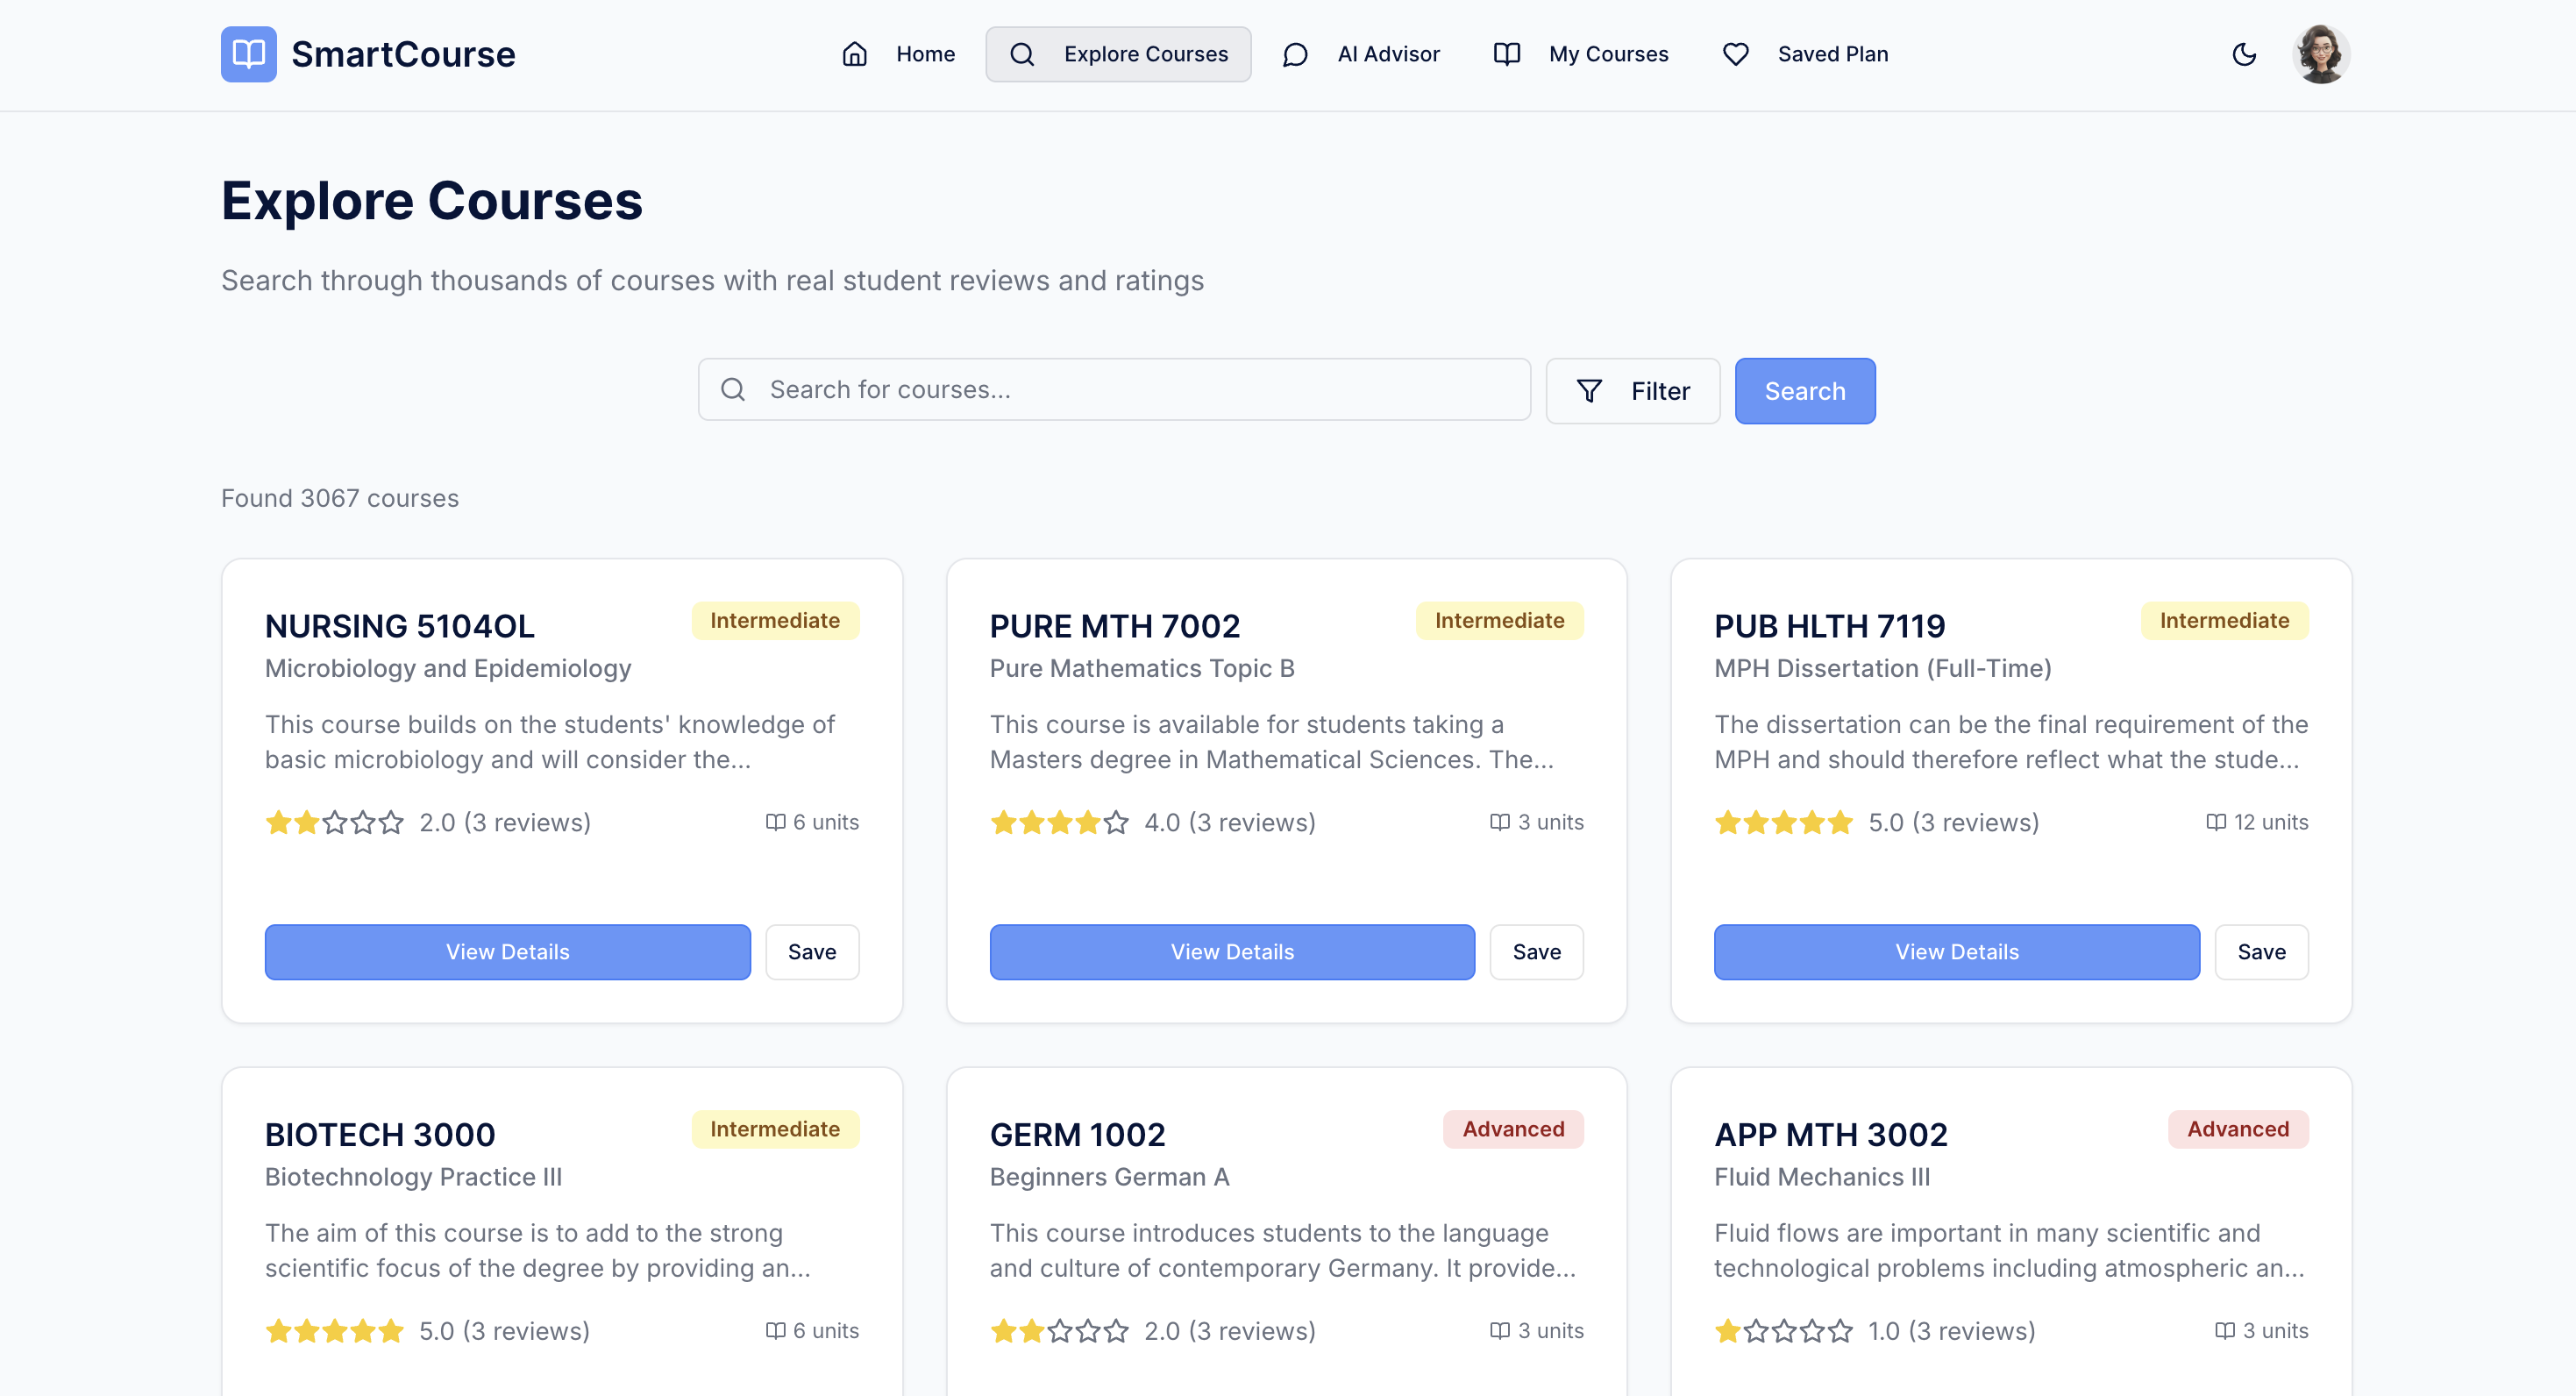Viewport: 2576px width, 1396px height.
Task: Click the My Courses book icon
Action: click(x=1506, y=54)
